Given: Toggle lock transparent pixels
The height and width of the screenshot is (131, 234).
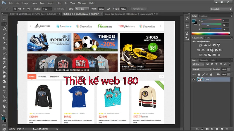Looking at the screenshot, I should tap(199, 74).
